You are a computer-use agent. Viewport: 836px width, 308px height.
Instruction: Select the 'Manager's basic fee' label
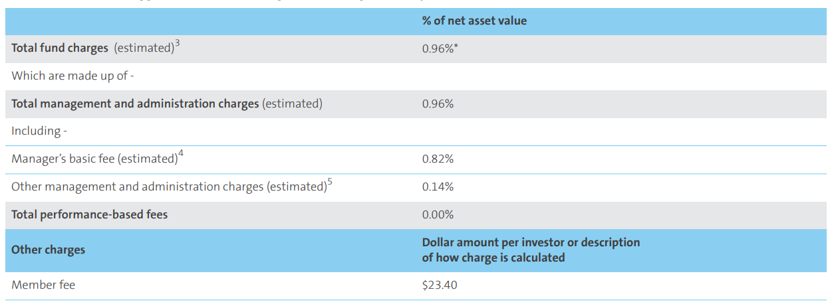click(x=94, y=159)
